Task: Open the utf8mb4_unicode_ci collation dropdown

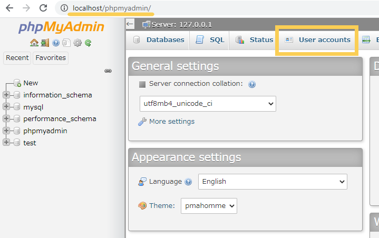Action: [x=208, y=104]
